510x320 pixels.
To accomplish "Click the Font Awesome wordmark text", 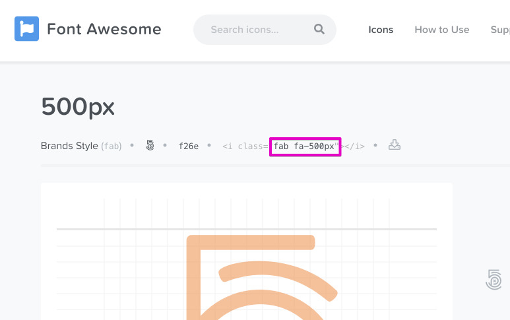I will pos(104,29).
